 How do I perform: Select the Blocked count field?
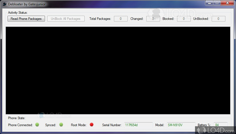pos(184,19)
